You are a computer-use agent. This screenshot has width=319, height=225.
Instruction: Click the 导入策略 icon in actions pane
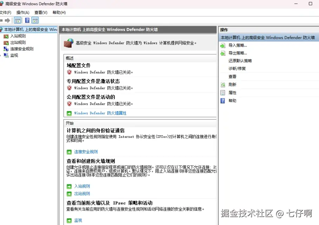click(x=223, y=46)
